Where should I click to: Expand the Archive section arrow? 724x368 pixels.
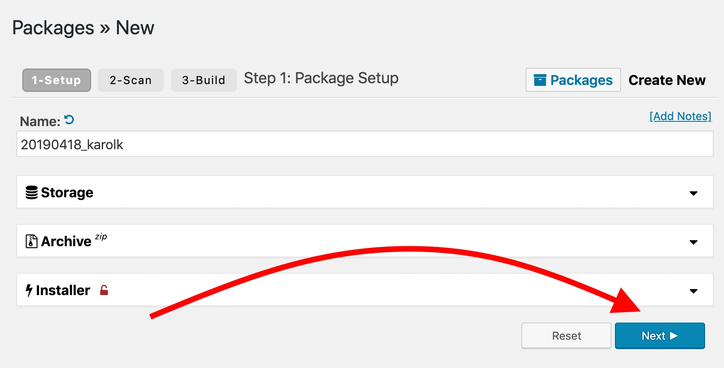[x=693, y=242]
